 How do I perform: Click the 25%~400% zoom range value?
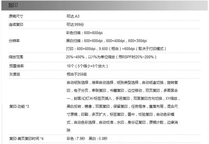point(111,57)
